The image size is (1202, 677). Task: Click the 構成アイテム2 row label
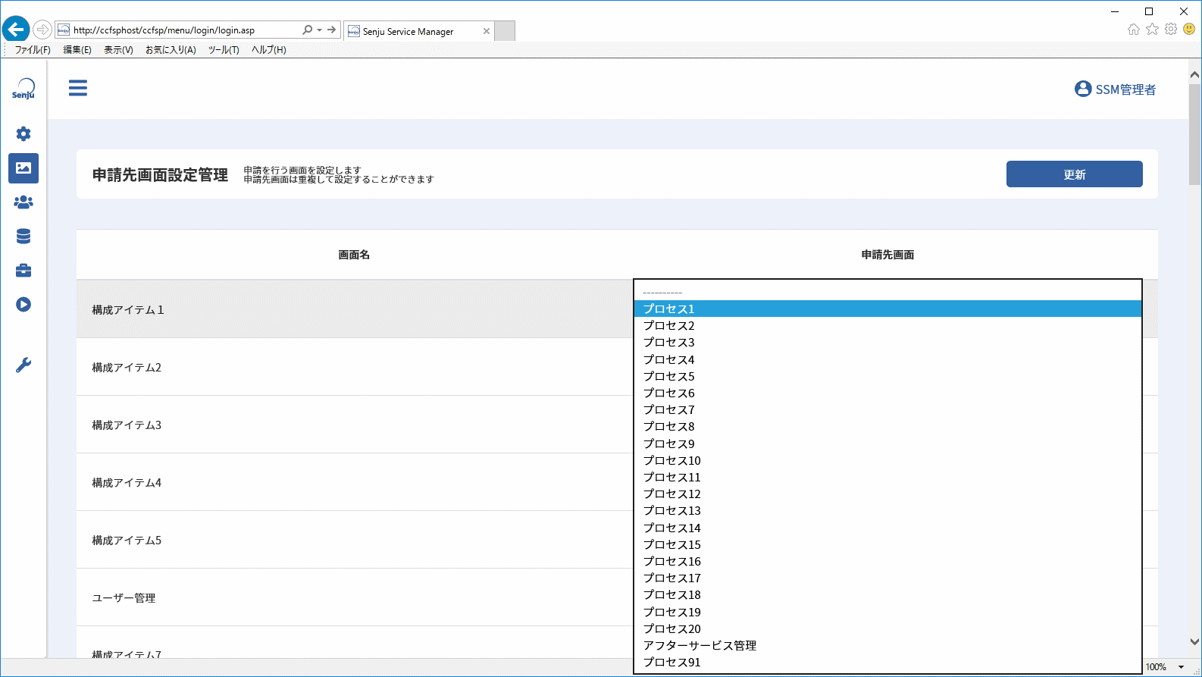pyautogui.click(x=127, y=368)
